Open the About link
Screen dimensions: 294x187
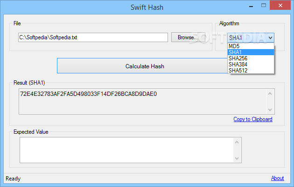(278, 178)
